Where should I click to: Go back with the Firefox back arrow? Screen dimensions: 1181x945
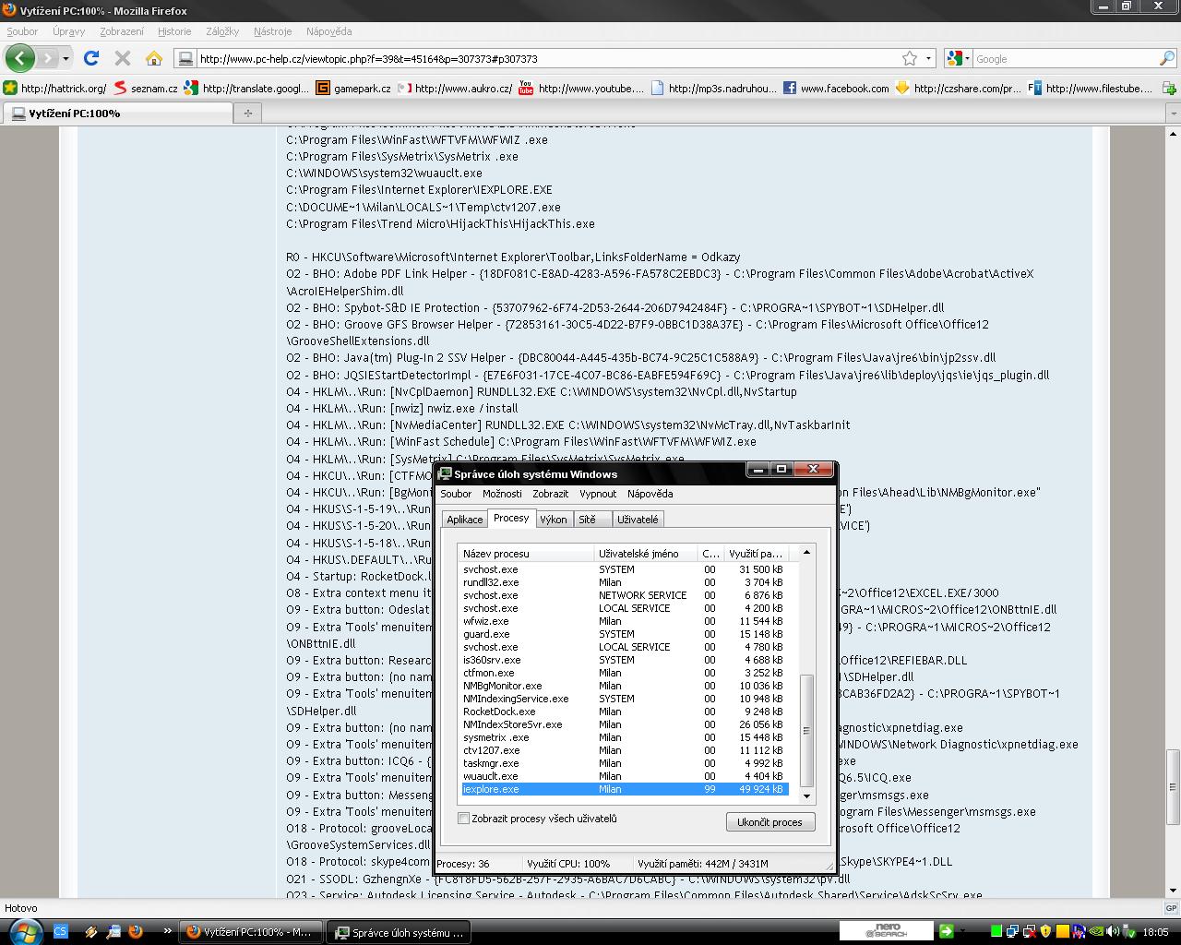tap(20, 58)
